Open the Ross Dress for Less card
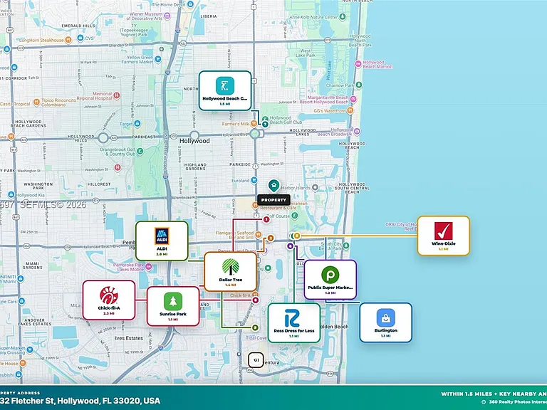The width and height of the screenshot is (547, 410). pyautogui.click(x=294, y=323)
